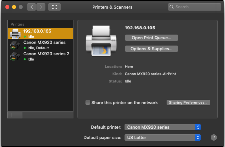Click the add printer plus button
Screen dimensions: 225x147
coord(11,115)
